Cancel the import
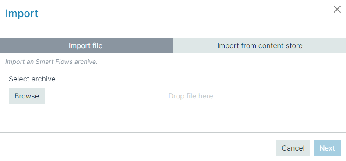 [x=293, y=148]
